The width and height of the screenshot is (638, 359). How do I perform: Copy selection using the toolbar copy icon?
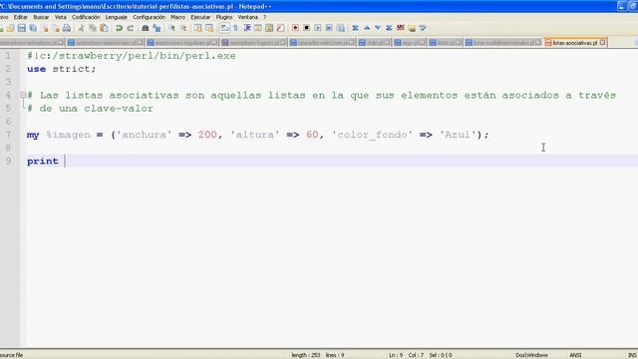coord(93,28)
